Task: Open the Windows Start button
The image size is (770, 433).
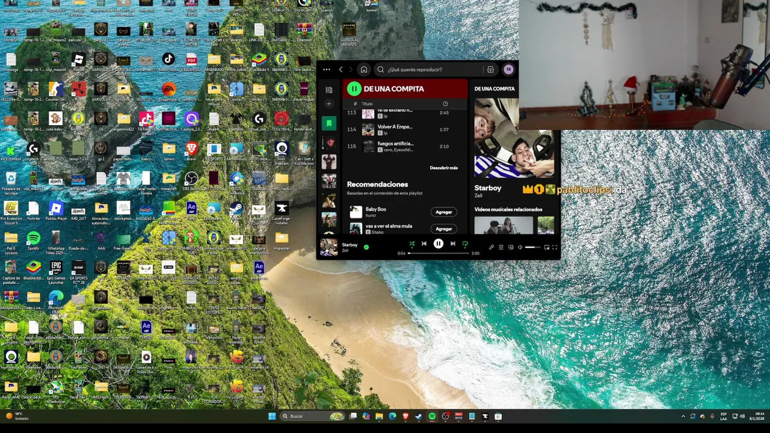Action: [272, 416]
